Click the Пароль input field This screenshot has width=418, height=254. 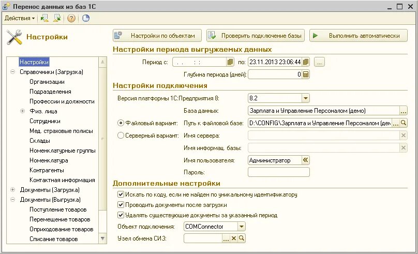278,172
